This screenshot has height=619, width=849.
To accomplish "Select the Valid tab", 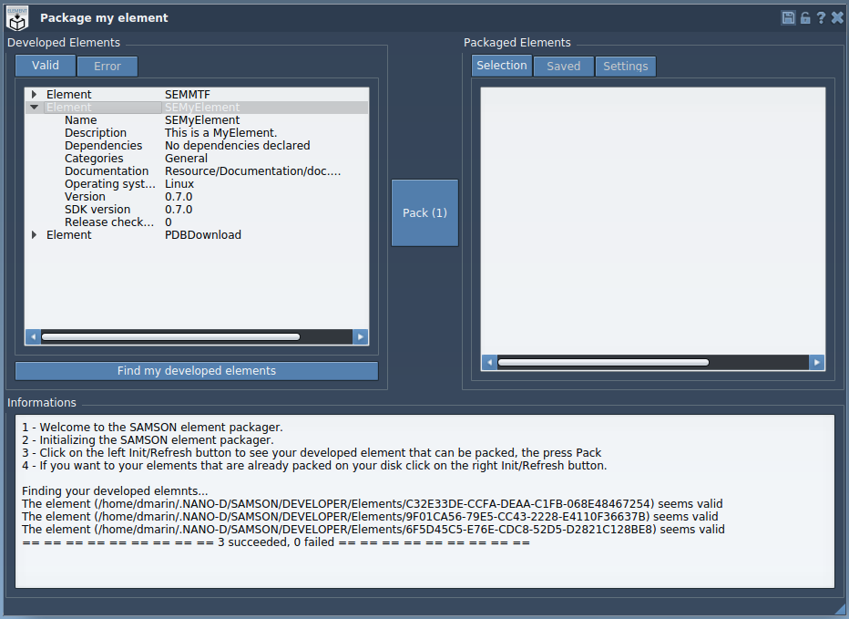I will [x=45, y=65].
